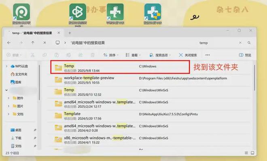This screenshot has height=161, width=267.
Task: Switch to Details view icon in status bar
Action: [246, 153]
